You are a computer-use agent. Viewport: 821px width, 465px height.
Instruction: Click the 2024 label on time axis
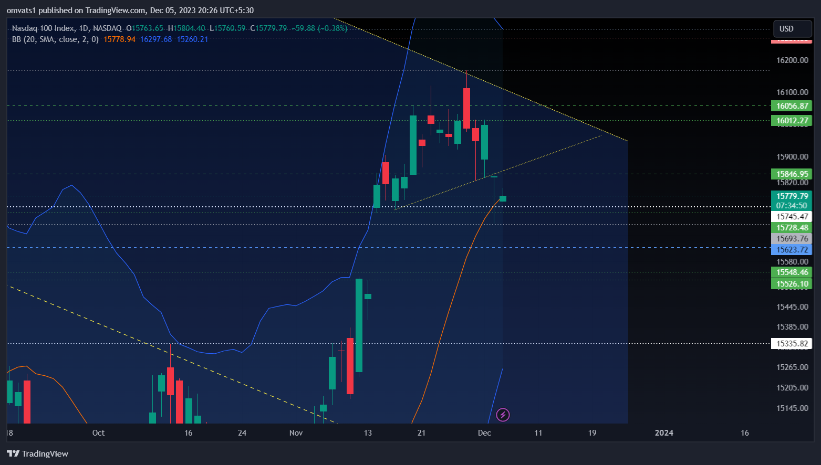(x=664, y=433)
